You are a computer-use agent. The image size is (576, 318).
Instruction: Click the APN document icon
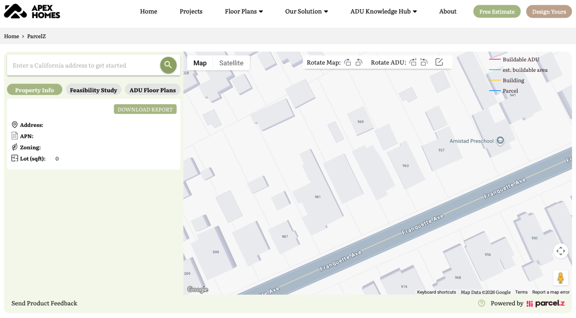14,136
